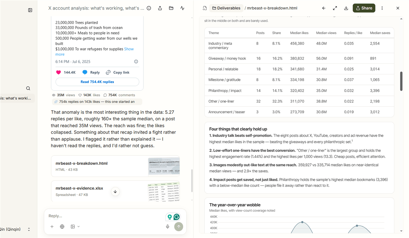Click the '6:14 PM · Jul 6, 2025' timestamp
The height and width of the screenshot is (238, 409).
tap(73, 62)
